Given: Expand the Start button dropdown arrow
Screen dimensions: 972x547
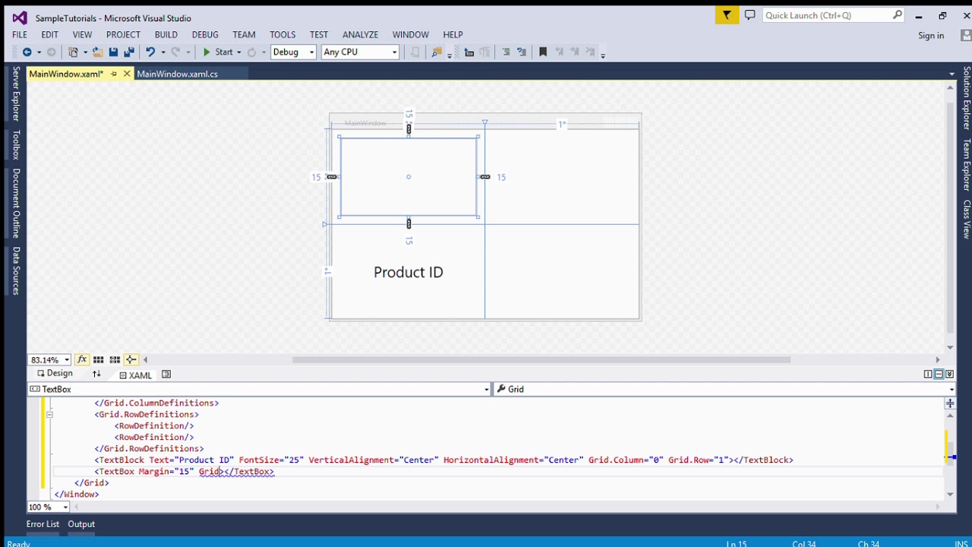Looking at the screenshot, I should pos(238,52).
